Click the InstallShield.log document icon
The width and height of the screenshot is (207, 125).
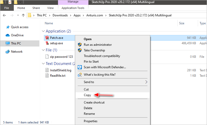tap(47, 70)
